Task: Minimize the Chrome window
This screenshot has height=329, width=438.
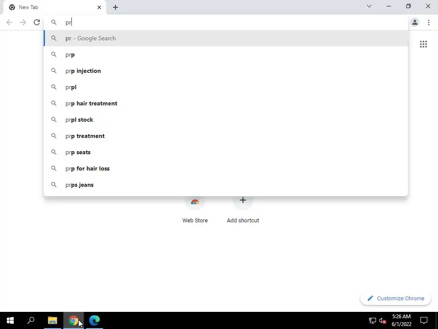Action: 388,6
